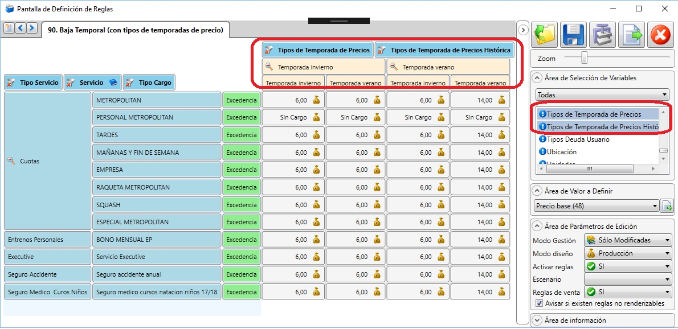
Task: Open the empty Escenario dropdown
Action: click(x=628, y=279)
